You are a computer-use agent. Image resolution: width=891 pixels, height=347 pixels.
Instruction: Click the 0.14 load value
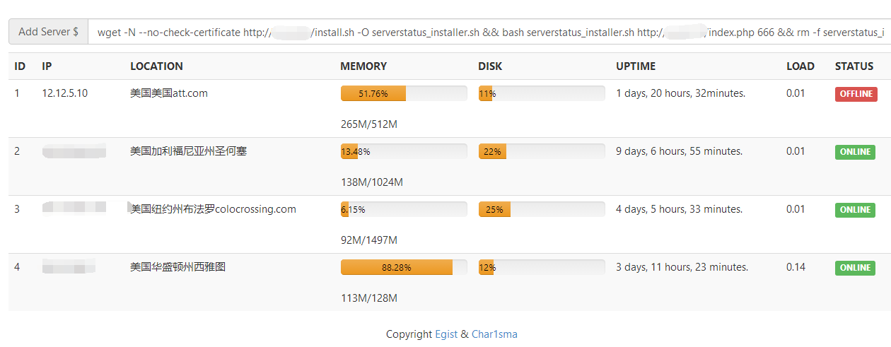tap(796, 267)
